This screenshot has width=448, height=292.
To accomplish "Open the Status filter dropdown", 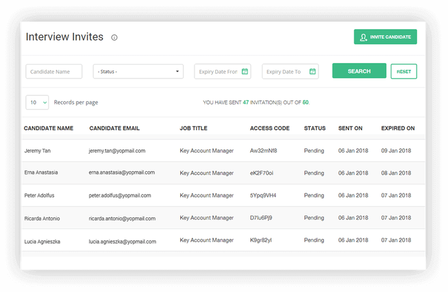I will coord(138,72).
